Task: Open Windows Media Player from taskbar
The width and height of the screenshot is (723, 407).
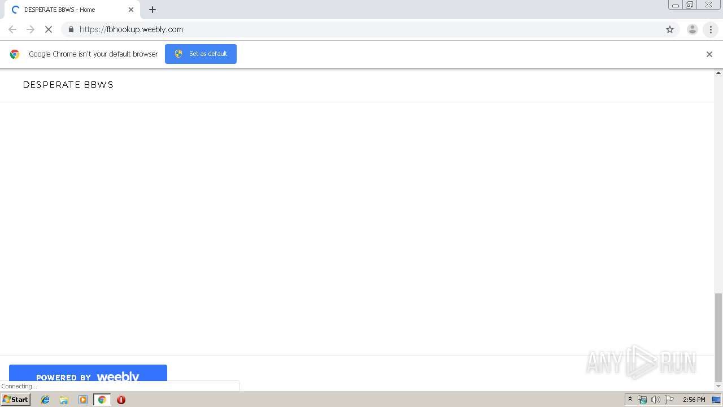Action: point(83,400)
